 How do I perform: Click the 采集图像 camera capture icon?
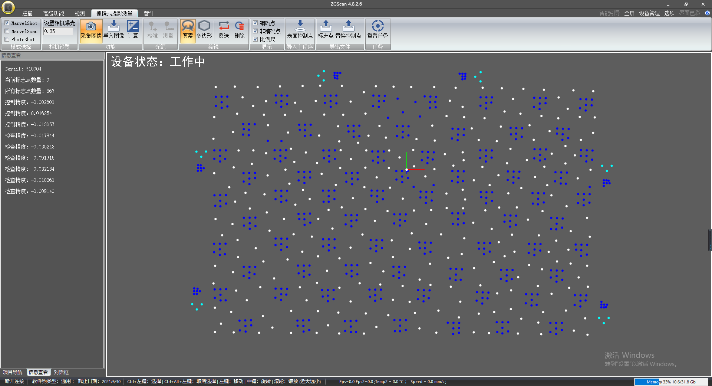[91, 27]
